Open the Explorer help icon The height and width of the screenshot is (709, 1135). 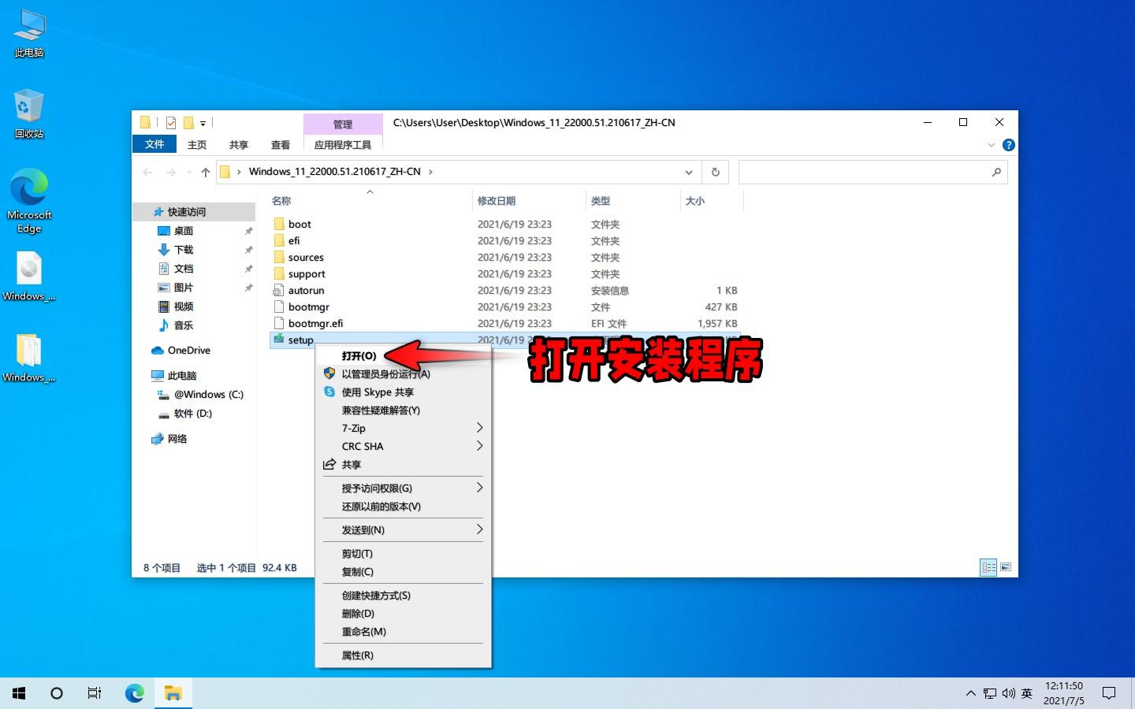[x=1008, y=145]
